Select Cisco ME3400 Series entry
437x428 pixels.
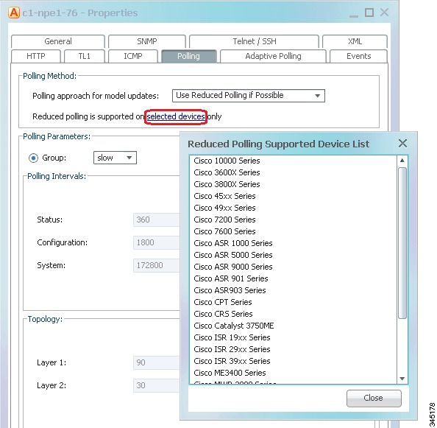[294, 373]
